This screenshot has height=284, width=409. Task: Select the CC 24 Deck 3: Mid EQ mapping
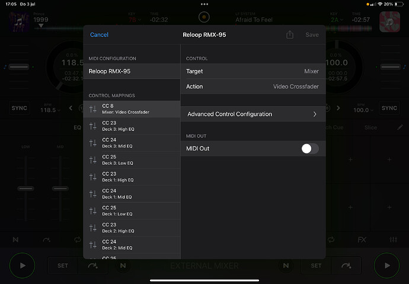(x=132, y=143)
